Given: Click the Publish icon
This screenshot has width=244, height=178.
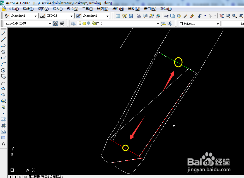Looking at the screenshot, I should click(151, 16).
